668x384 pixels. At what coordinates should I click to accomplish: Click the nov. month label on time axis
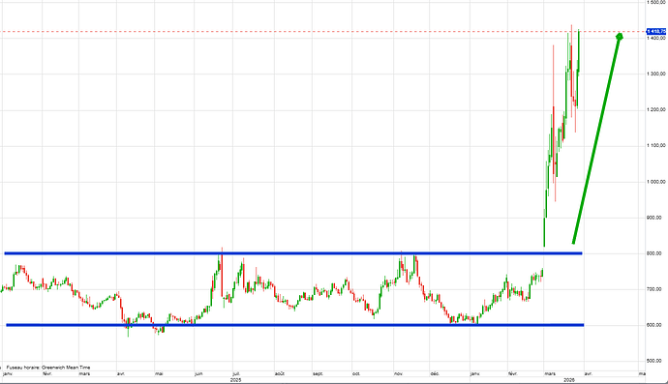pyautogui.click(x=398, y=373)
